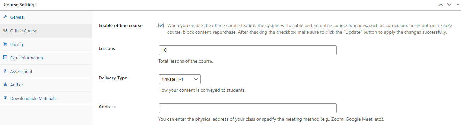Screen dimensions: 461x125
Task: Click the wrench icon beside General
Action: click(5, 17)
